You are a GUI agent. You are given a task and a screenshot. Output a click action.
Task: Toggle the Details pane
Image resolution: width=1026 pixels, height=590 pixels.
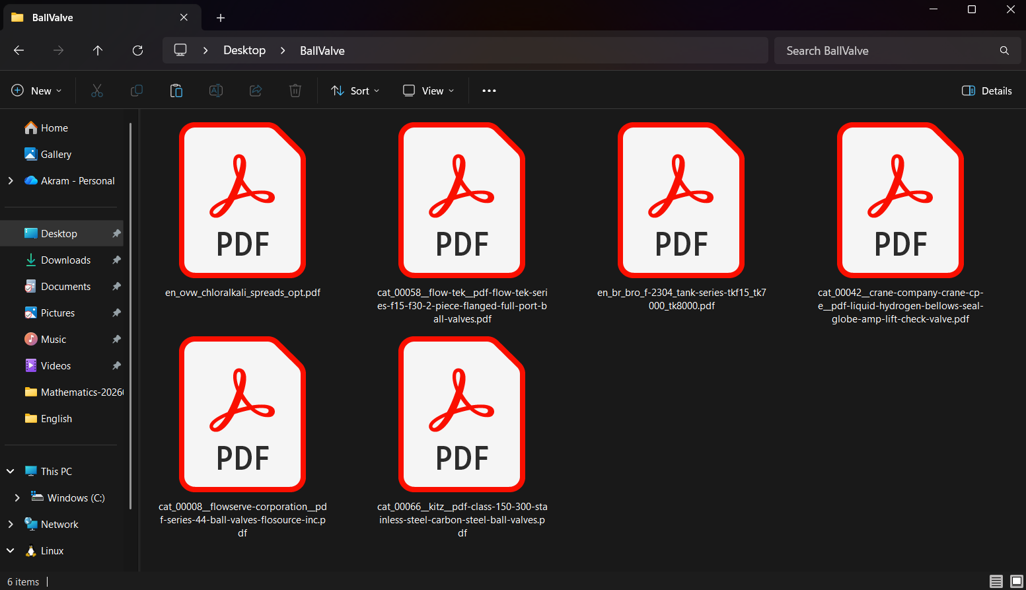[987, 91]
